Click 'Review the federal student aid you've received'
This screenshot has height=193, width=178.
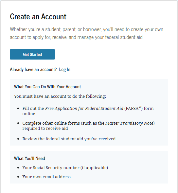[x=69, y=139]
